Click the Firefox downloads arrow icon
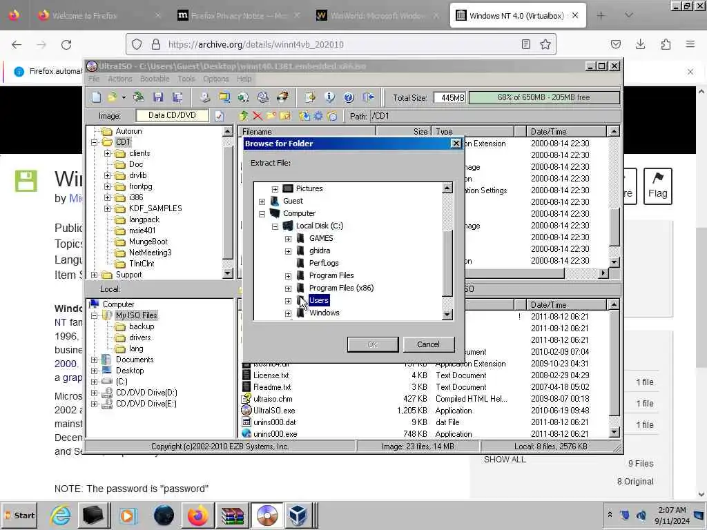707x530 pixels. coord(640,44)
